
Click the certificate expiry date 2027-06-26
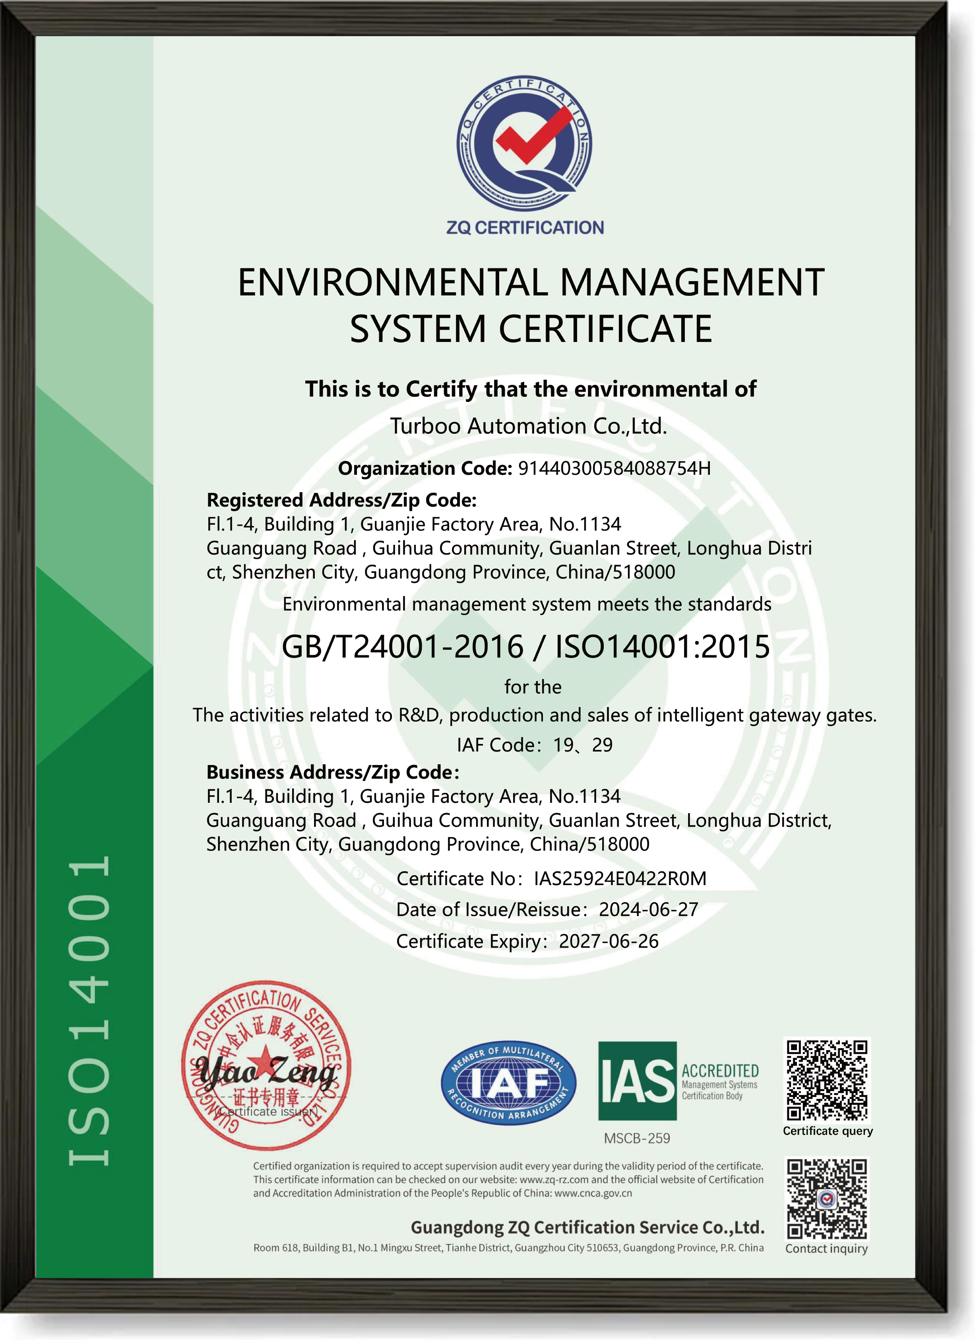click(608, 941)
